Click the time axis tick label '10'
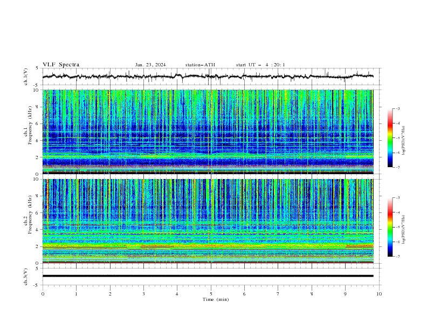The height and width of the screenshot is (330, 427). tap(379, 294)
